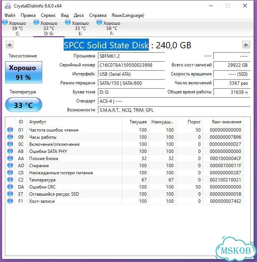The image size is (257, 262).
Task: Click status icon of Включения/отключения row
Action: (10, 144)
